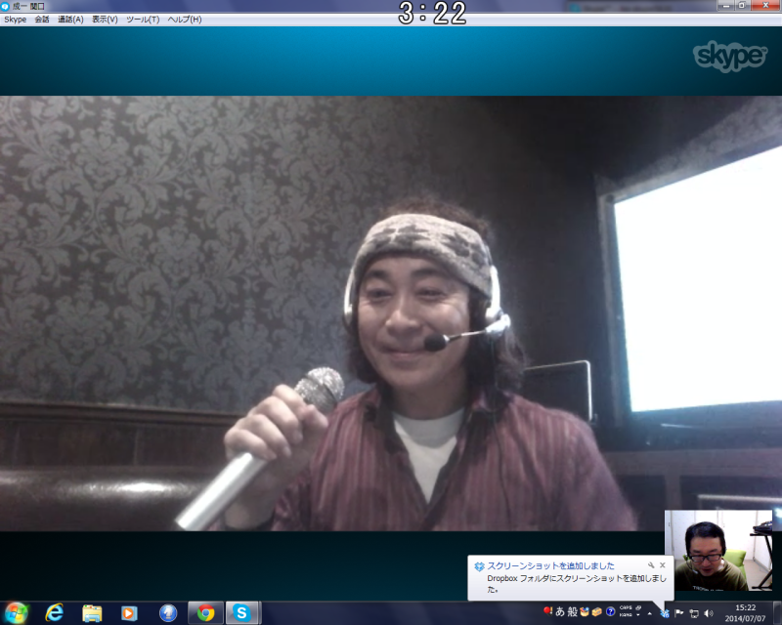The image size is (782, 625).
Task: Click the main Skype call video
Action: (391, 313)
